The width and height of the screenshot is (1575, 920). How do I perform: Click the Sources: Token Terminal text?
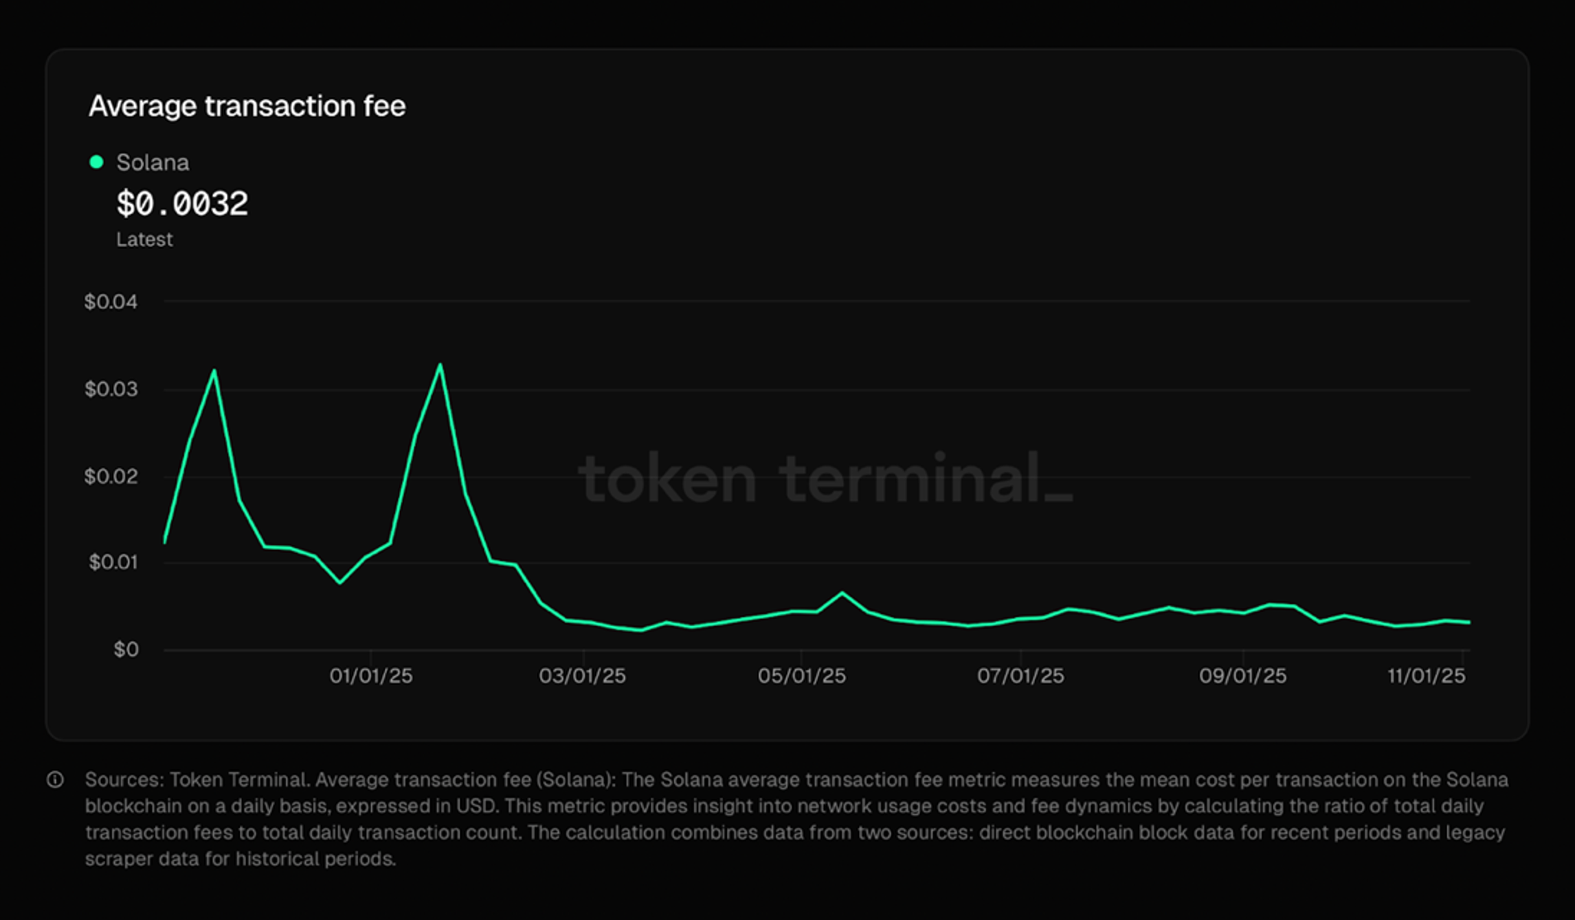pos(196,780)
